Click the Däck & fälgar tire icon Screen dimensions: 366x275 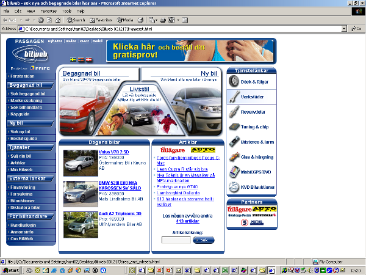coord(234,81)
